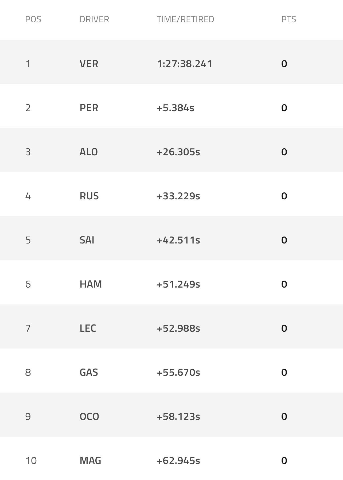Click the TIME/RETIRED column header
343x480 pixels.
pyautogui.click(x=185, y=20)
